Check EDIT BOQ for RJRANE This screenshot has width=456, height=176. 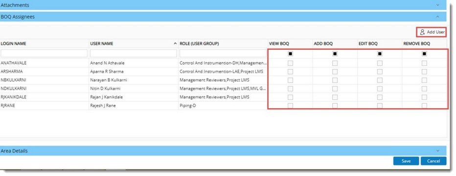[x=380, y=105]
